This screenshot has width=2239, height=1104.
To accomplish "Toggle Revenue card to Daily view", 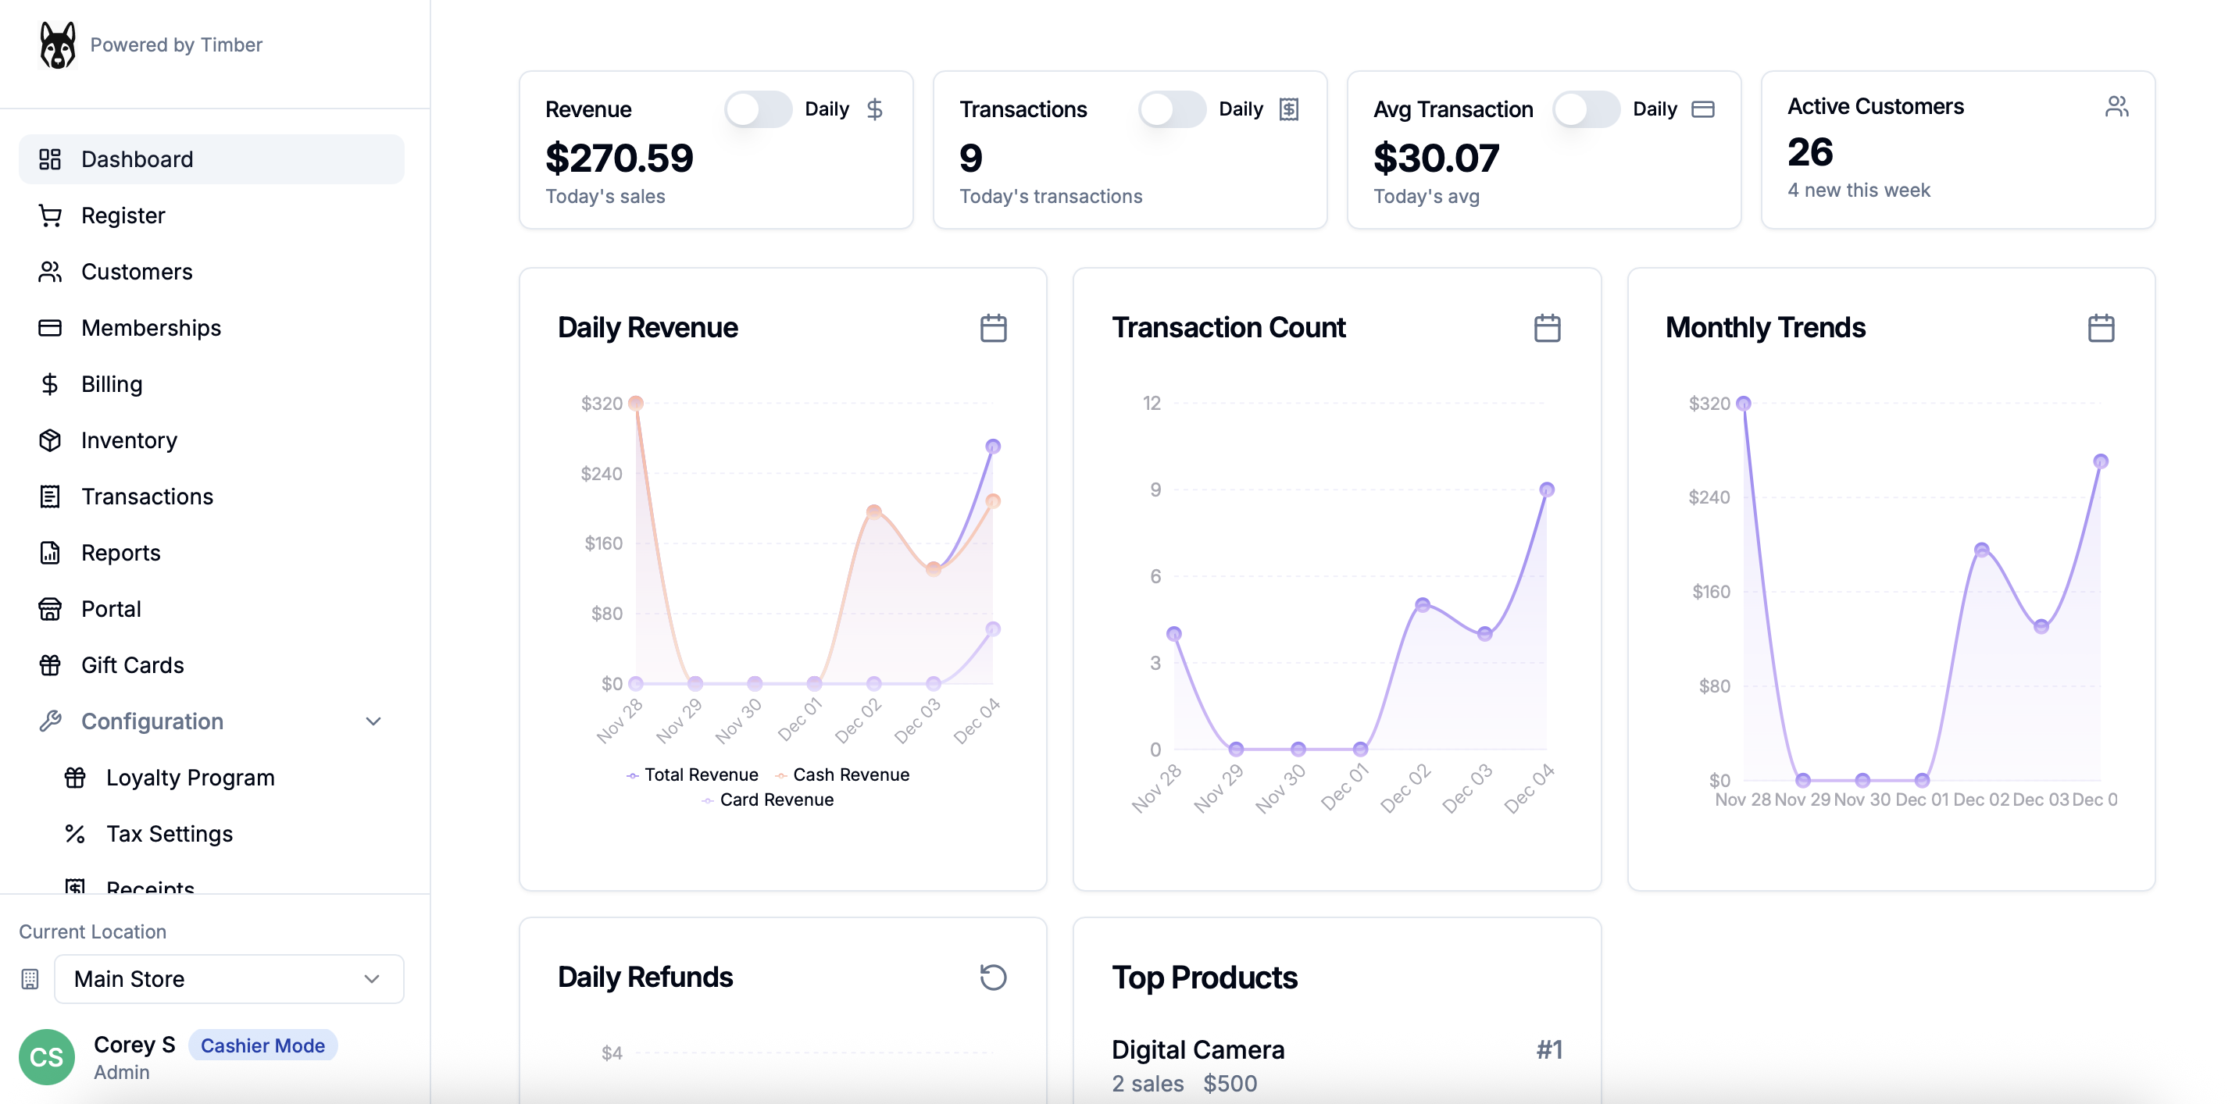I will tap(757, 109).
